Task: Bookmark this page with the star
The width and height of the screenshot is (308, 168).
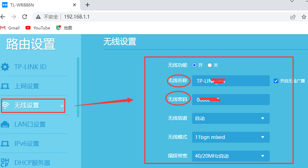Action: 304,17
